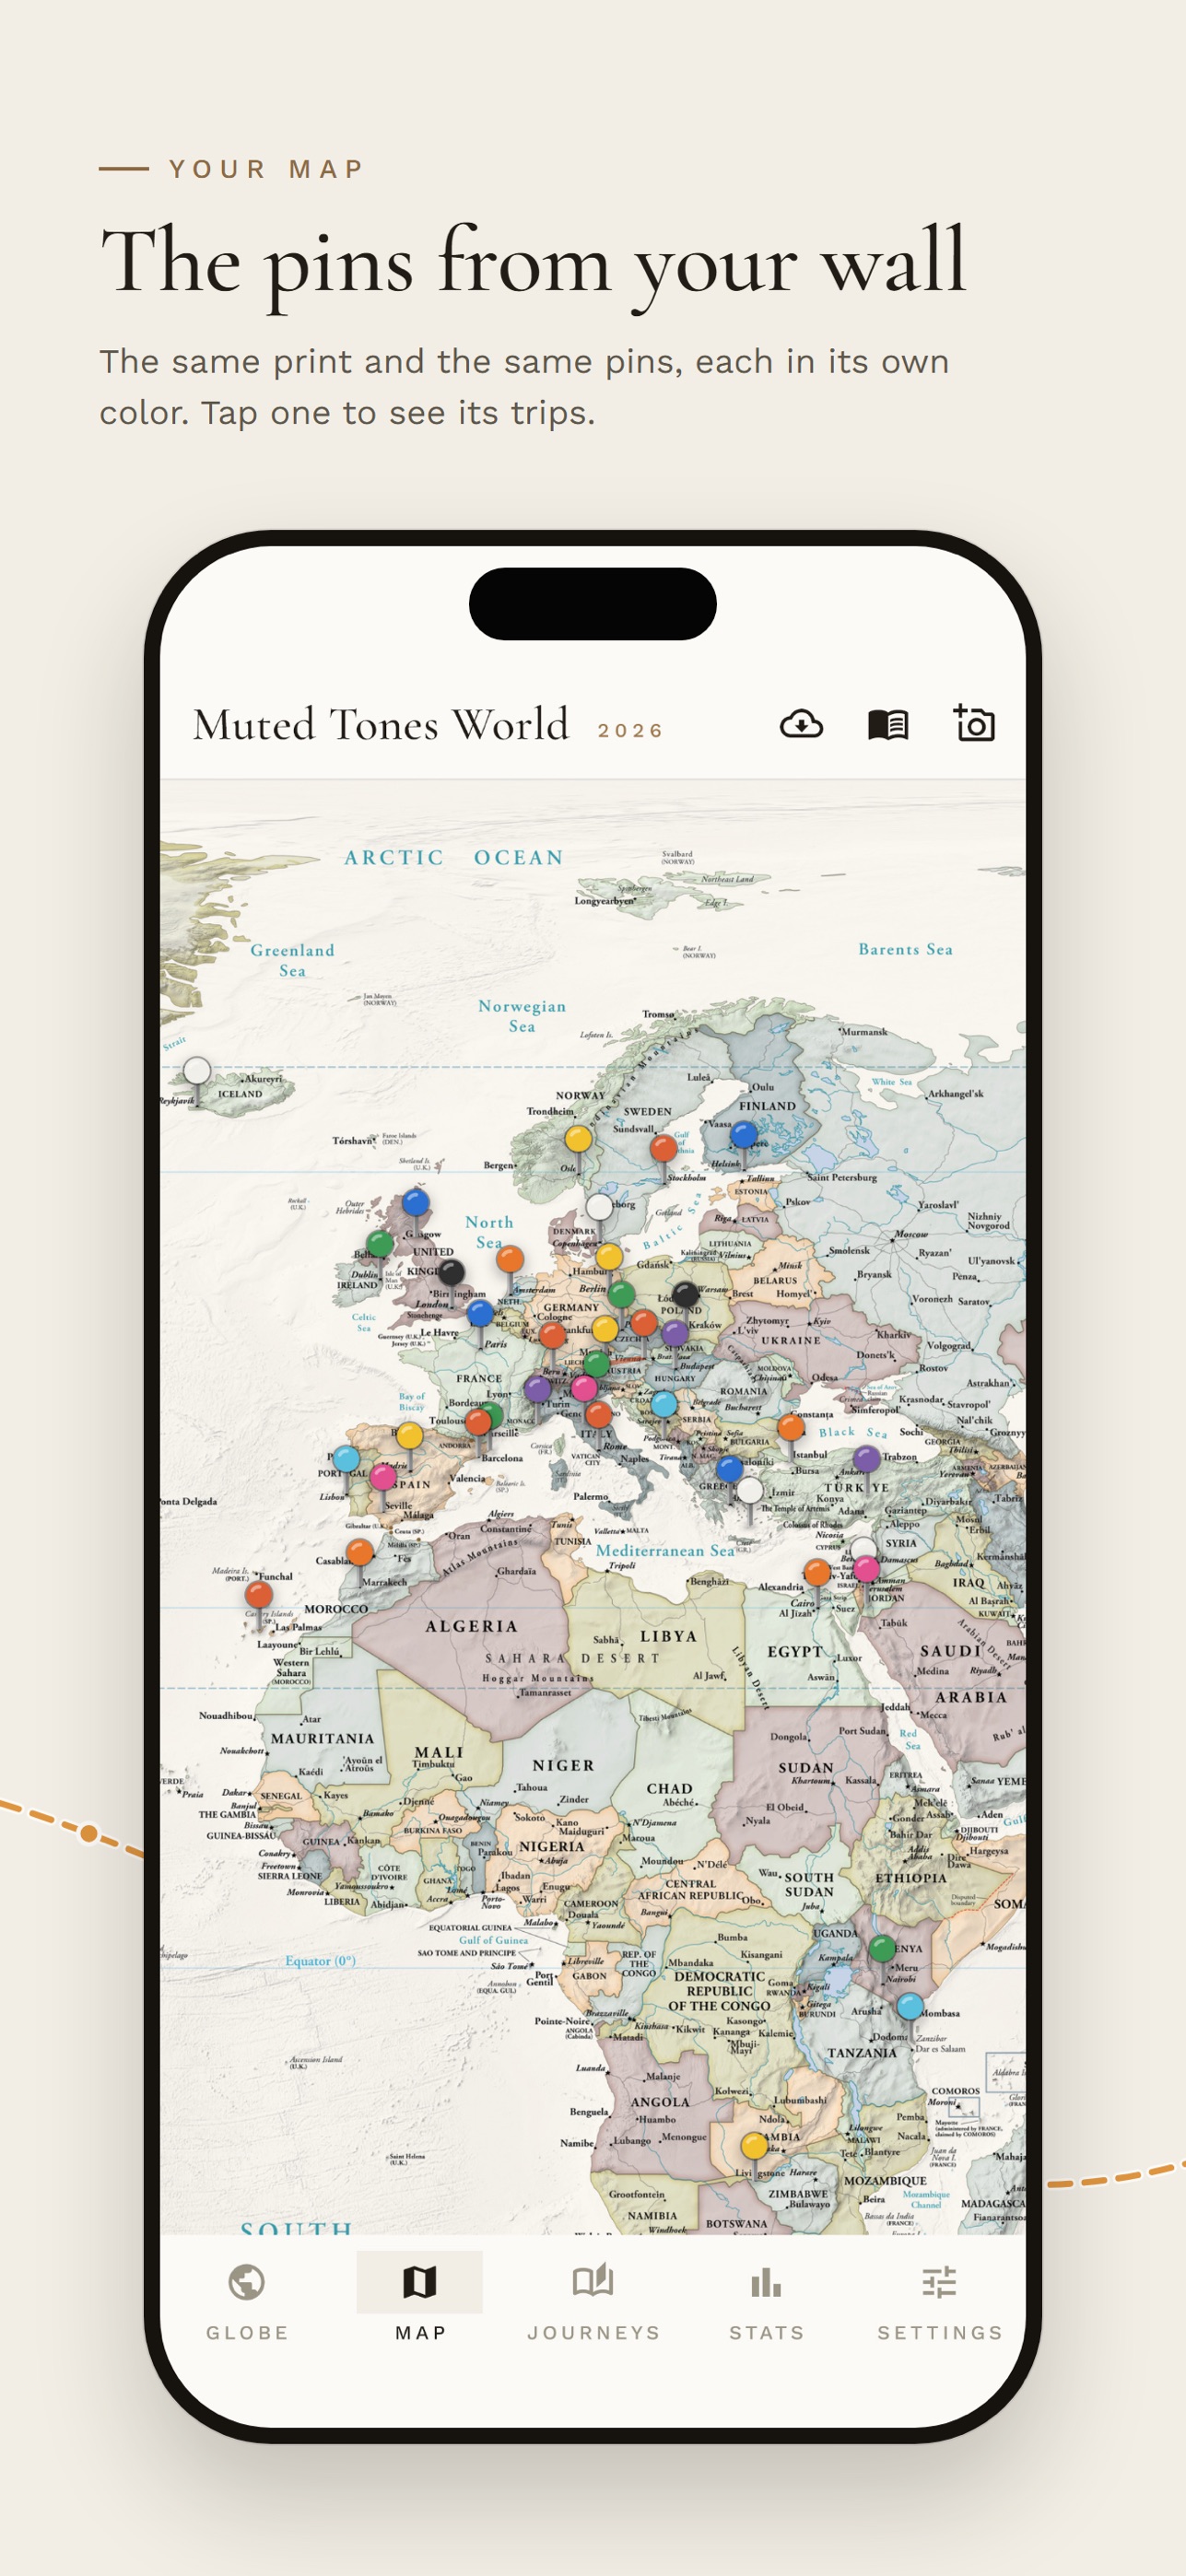The height and width of the screenshot is (2576, 1186).
Task: Tap the cloud download icon in the header
Action: pyautogui.click(x=801, y=724)
